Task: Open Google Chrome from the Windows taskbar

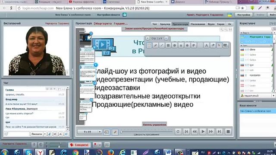Action: [75, 152]
